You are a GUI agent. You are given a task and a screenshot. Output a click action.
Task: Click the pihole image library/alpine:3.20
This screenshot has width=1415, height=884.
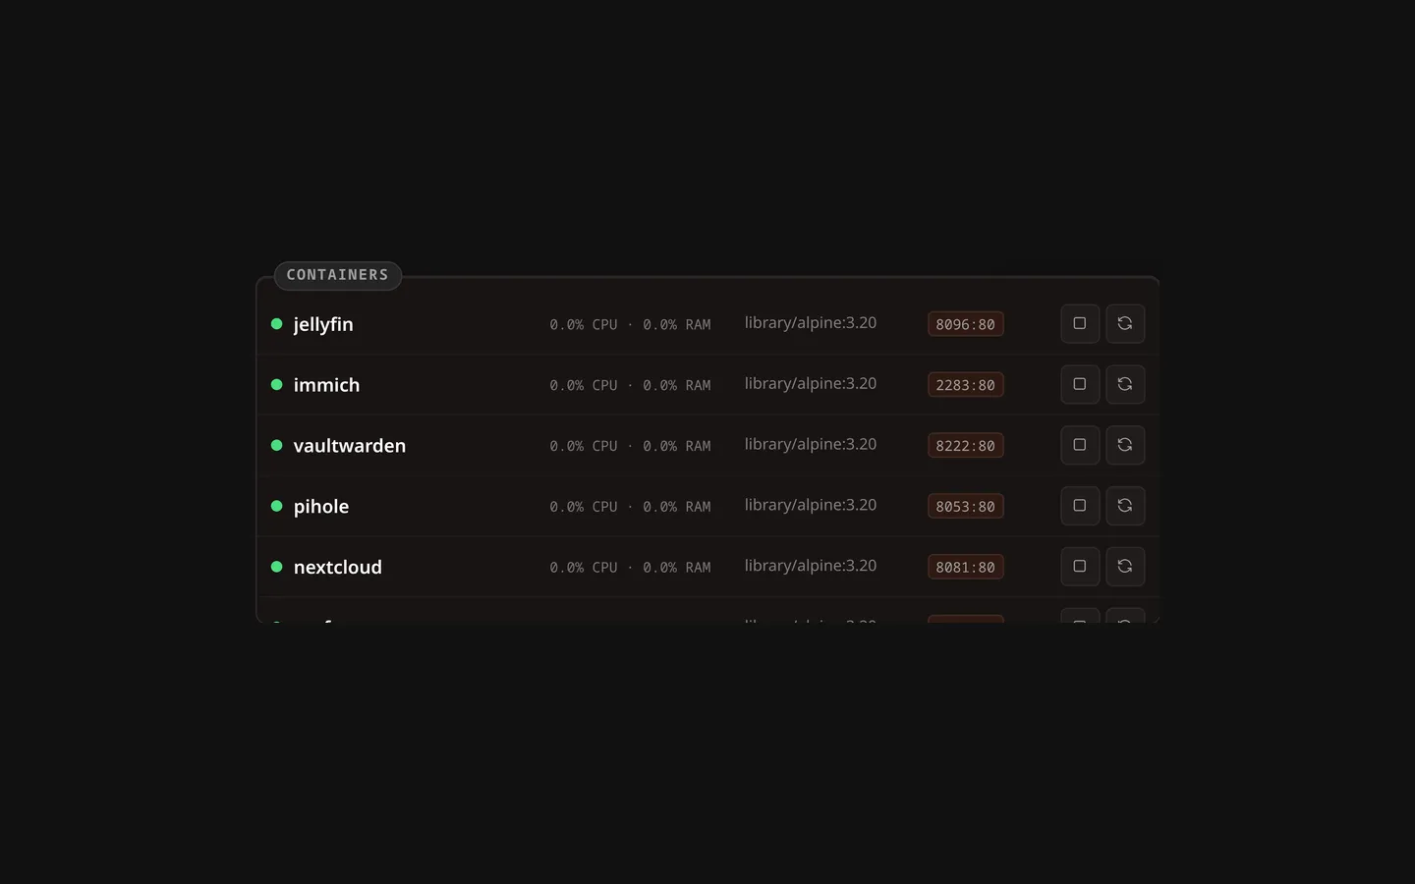tap(811, 505)
